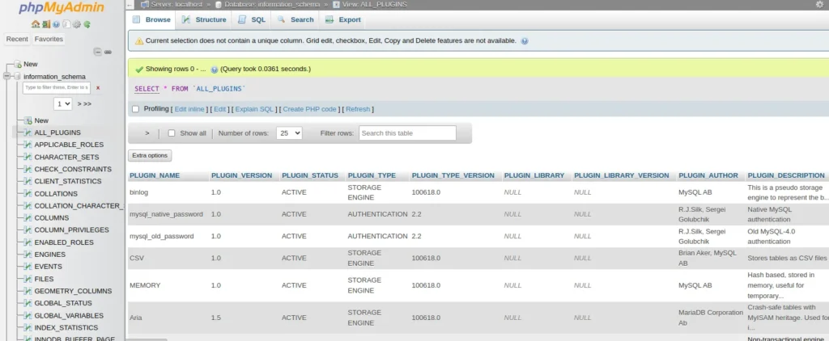Open the Export tab
Image resolution: width=829 pixels, height=341 pixels.
click(x=342, y=19)
